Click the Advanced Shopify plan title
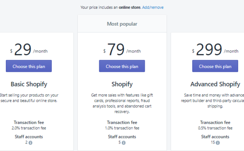This screenshot has height=151, width=244. [x=215, y=84]
